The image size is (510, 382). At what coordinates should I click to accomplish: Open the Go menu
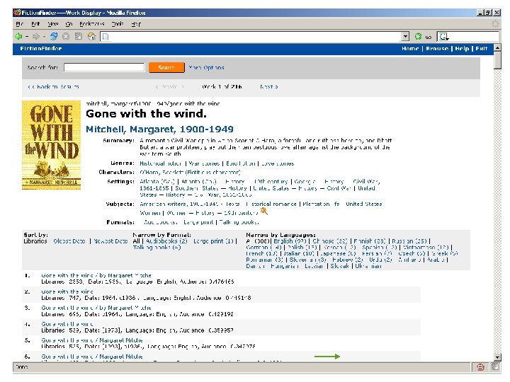(69, 24)
